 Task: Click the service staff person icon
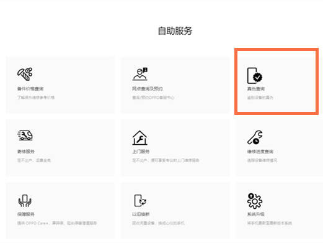[x=140, y=74]
